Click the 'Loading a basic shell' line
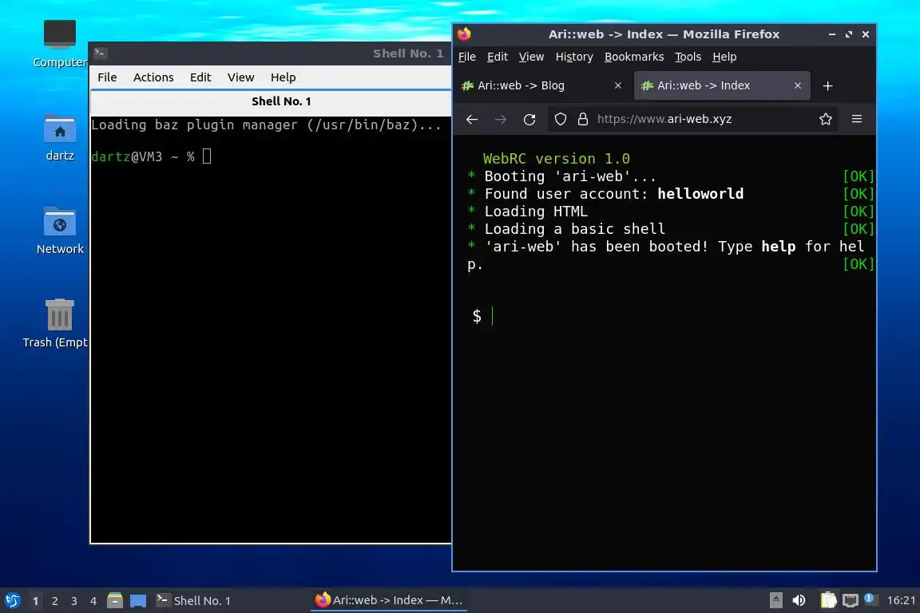 (574, 229)
